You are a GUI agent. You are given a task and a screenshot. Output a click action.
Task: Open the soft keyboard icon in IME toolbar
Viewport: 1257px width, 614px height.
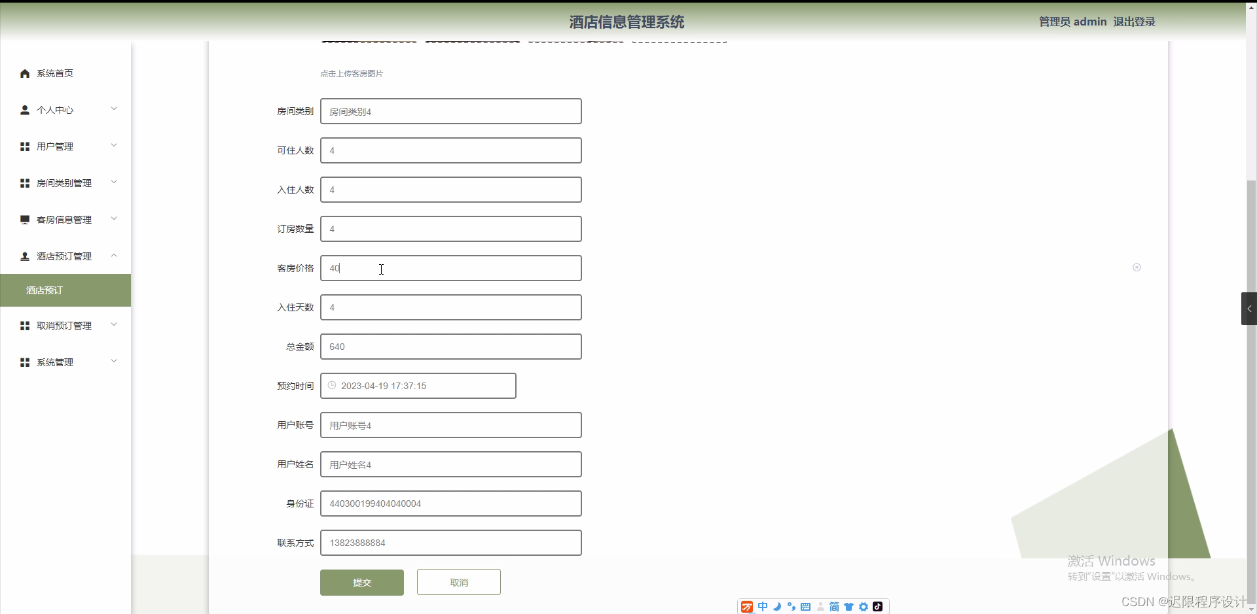806,607
